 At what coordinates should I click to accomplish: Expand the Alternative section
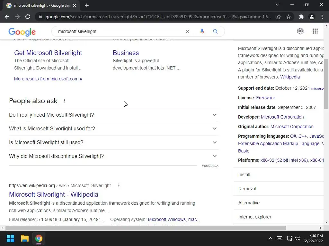(x=278, y=203)
